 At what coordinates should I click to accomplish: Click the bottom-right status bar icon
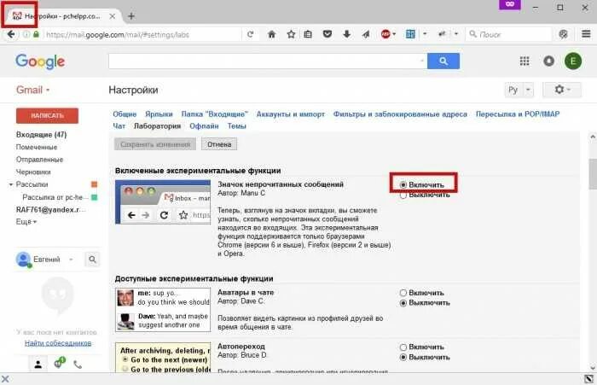pos(588,379)
